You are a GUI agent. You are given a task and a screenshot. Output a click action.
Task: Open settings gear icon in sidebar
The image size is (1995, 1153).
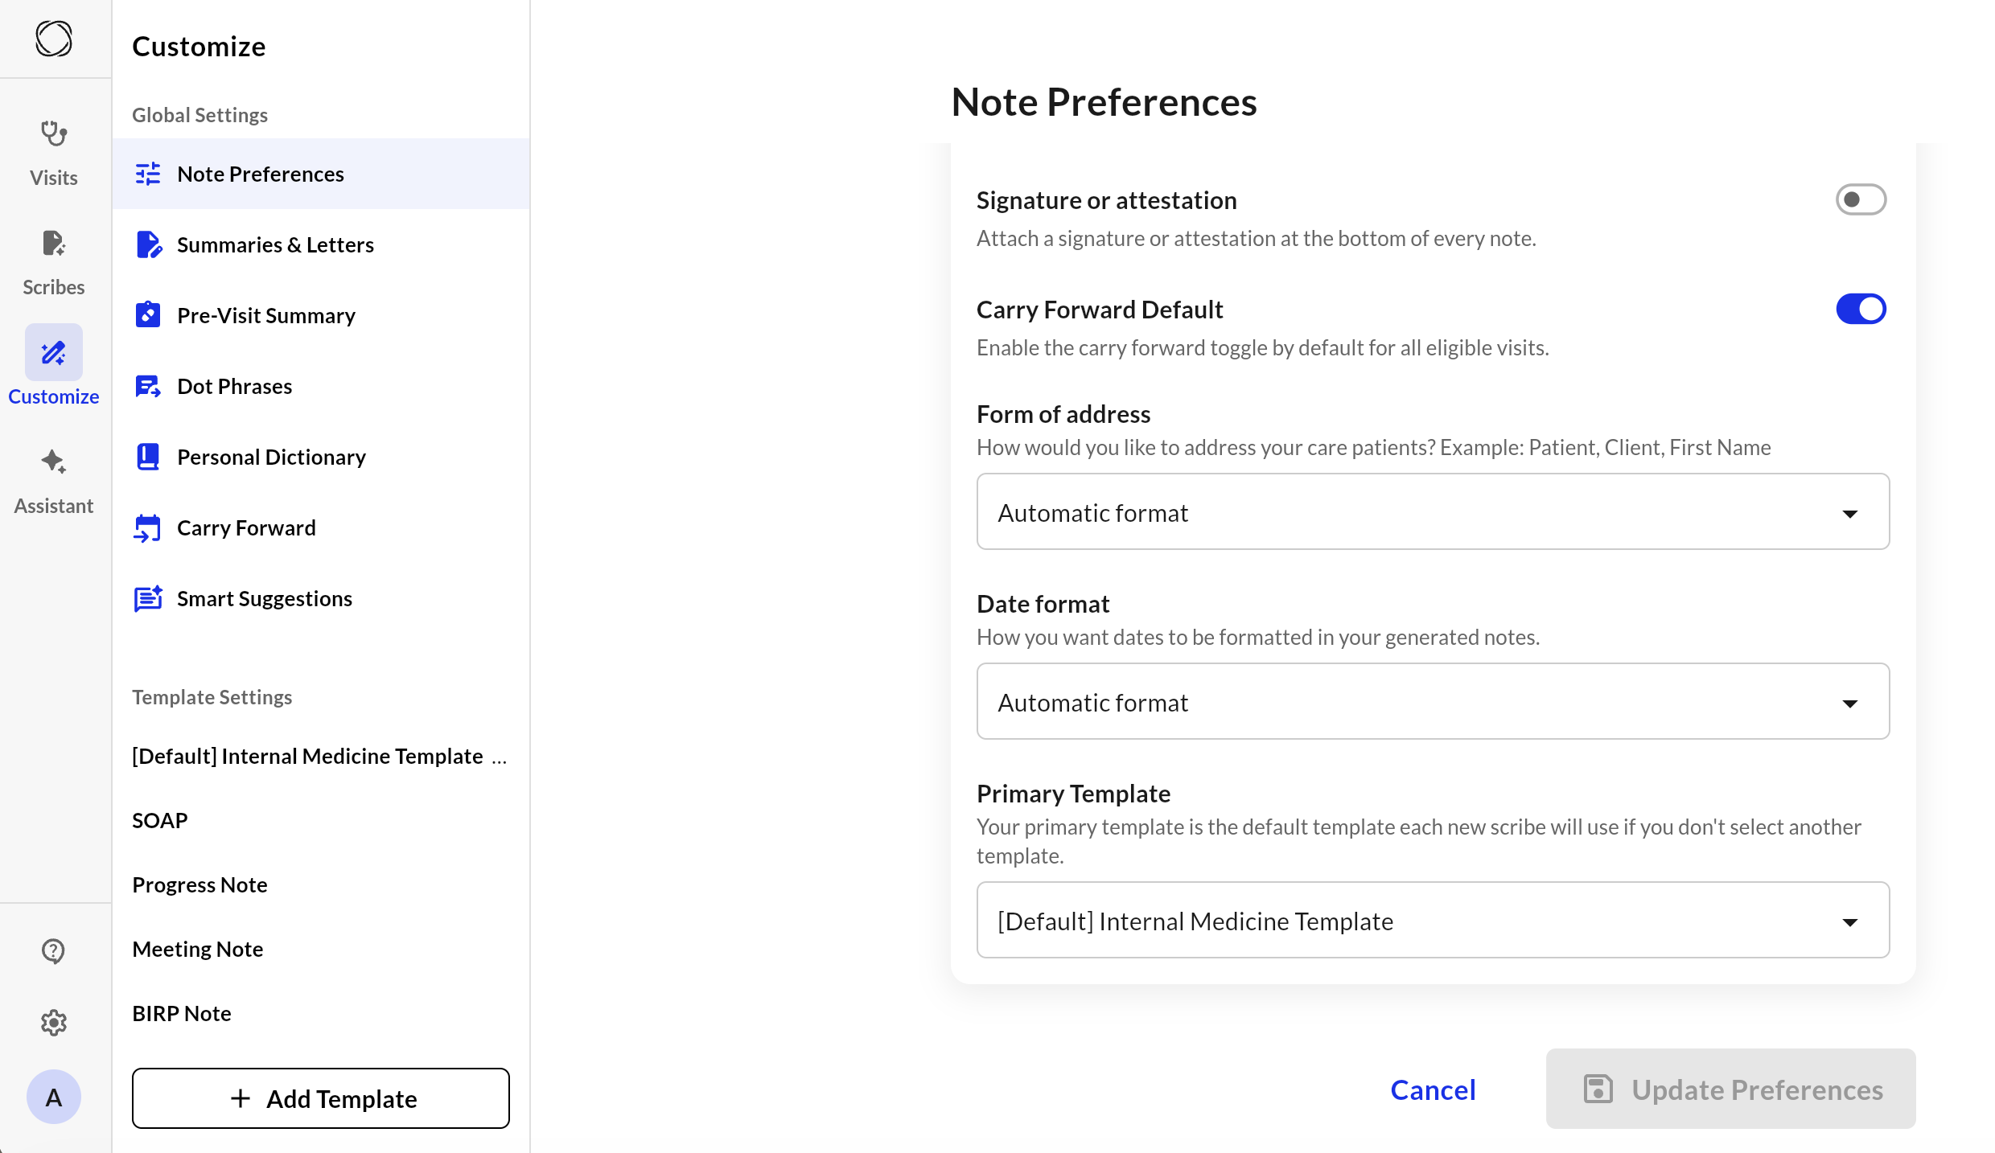click(54, 1023)
